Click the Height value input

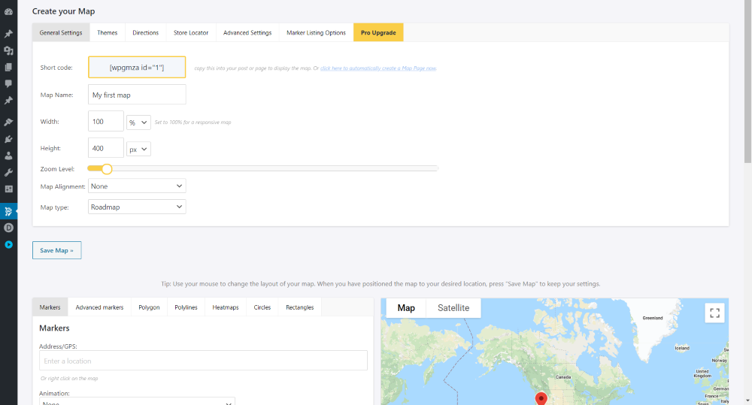pyautogui.click(x=105, y=148)
